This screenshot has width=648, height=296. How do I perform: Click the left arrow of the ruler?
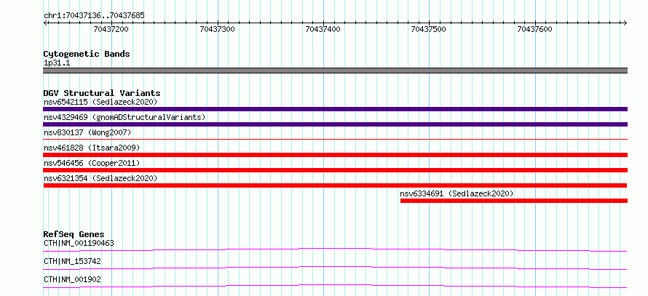[45, 23]
